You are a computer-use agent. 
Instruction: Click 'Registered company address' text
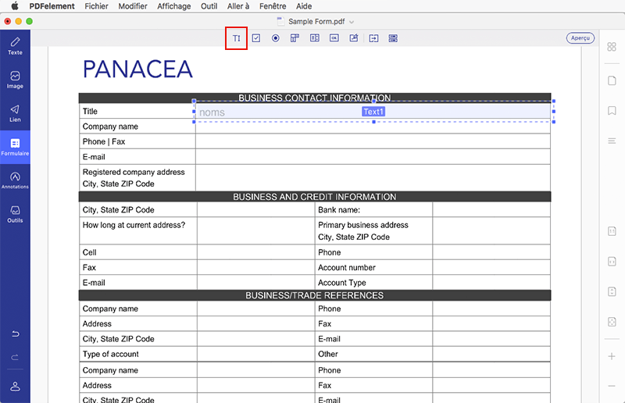134,172
